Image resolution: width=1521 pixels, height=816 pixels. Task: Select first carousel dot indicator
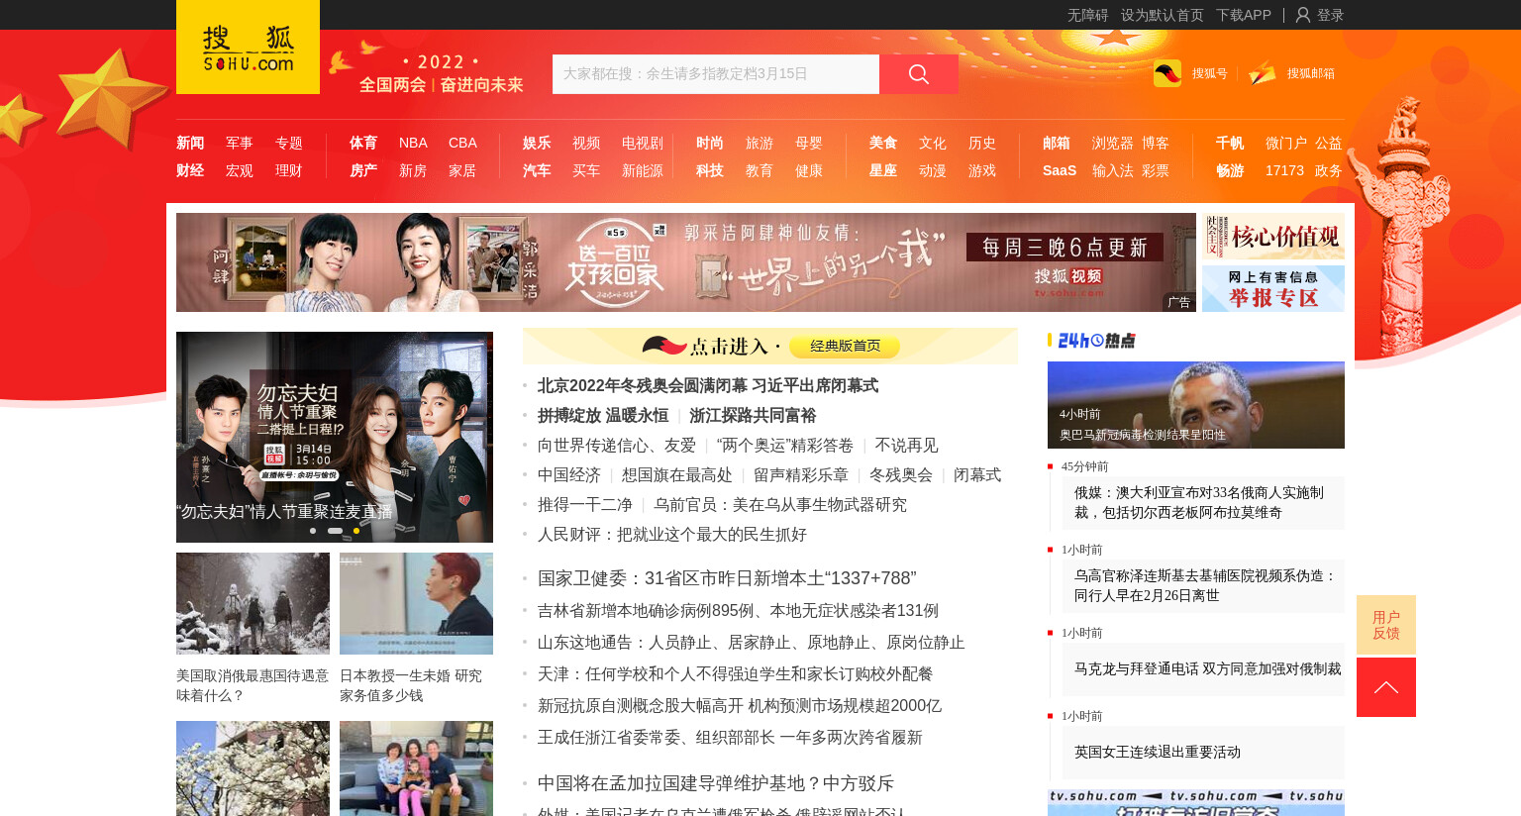tap(313, 531)
